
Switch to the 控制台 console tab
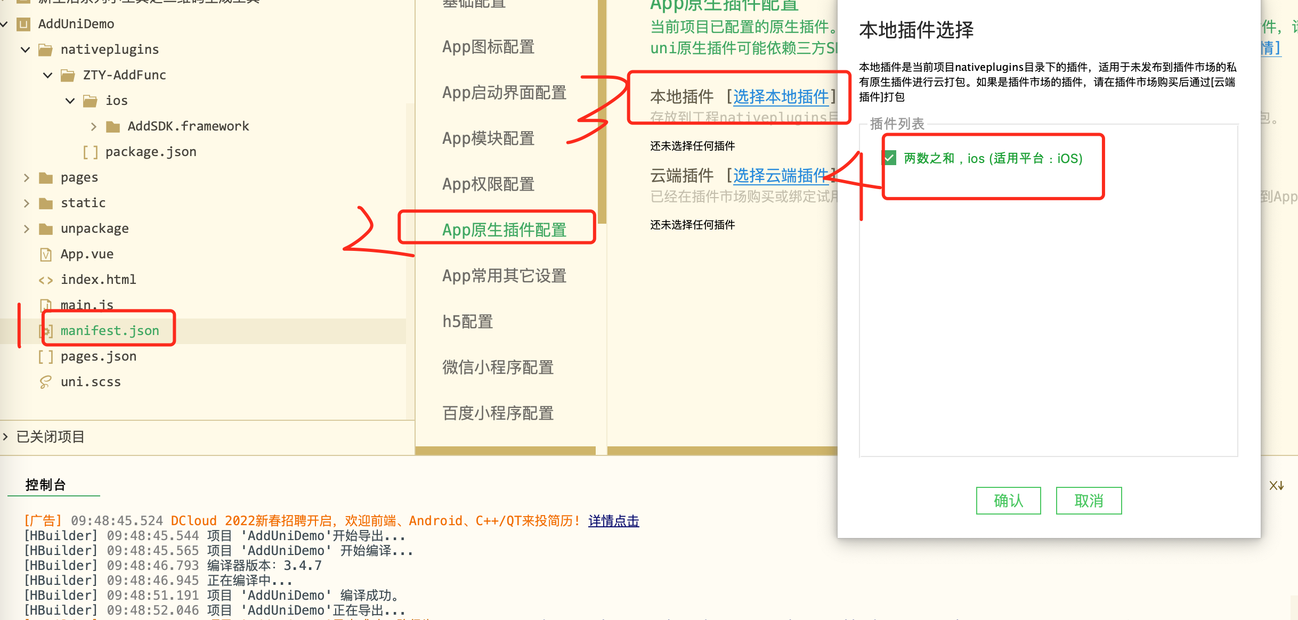click(x=46, y=485)
